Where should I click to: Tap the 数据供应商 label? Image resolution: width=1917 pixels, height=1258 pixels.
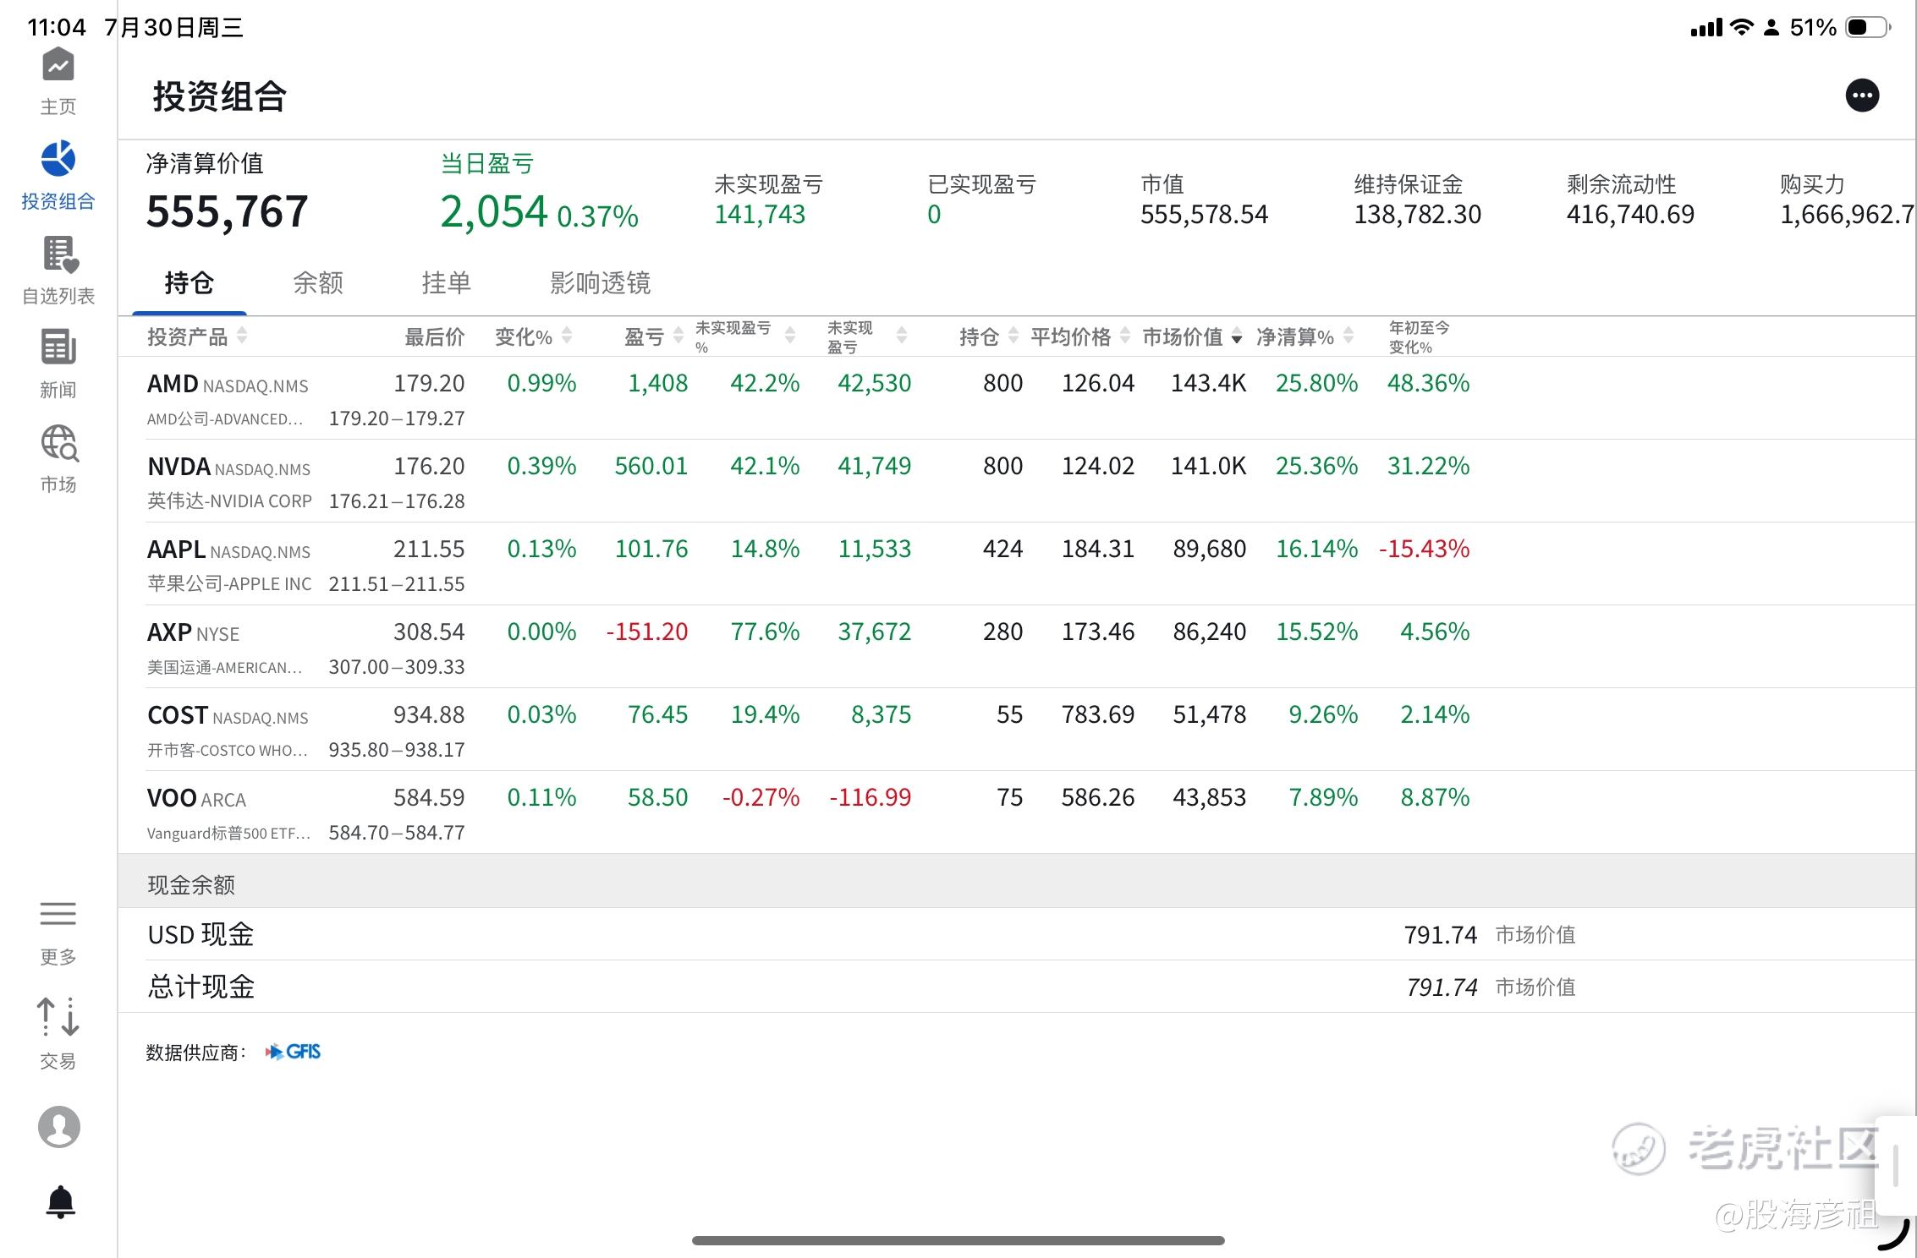point(196,1053)
